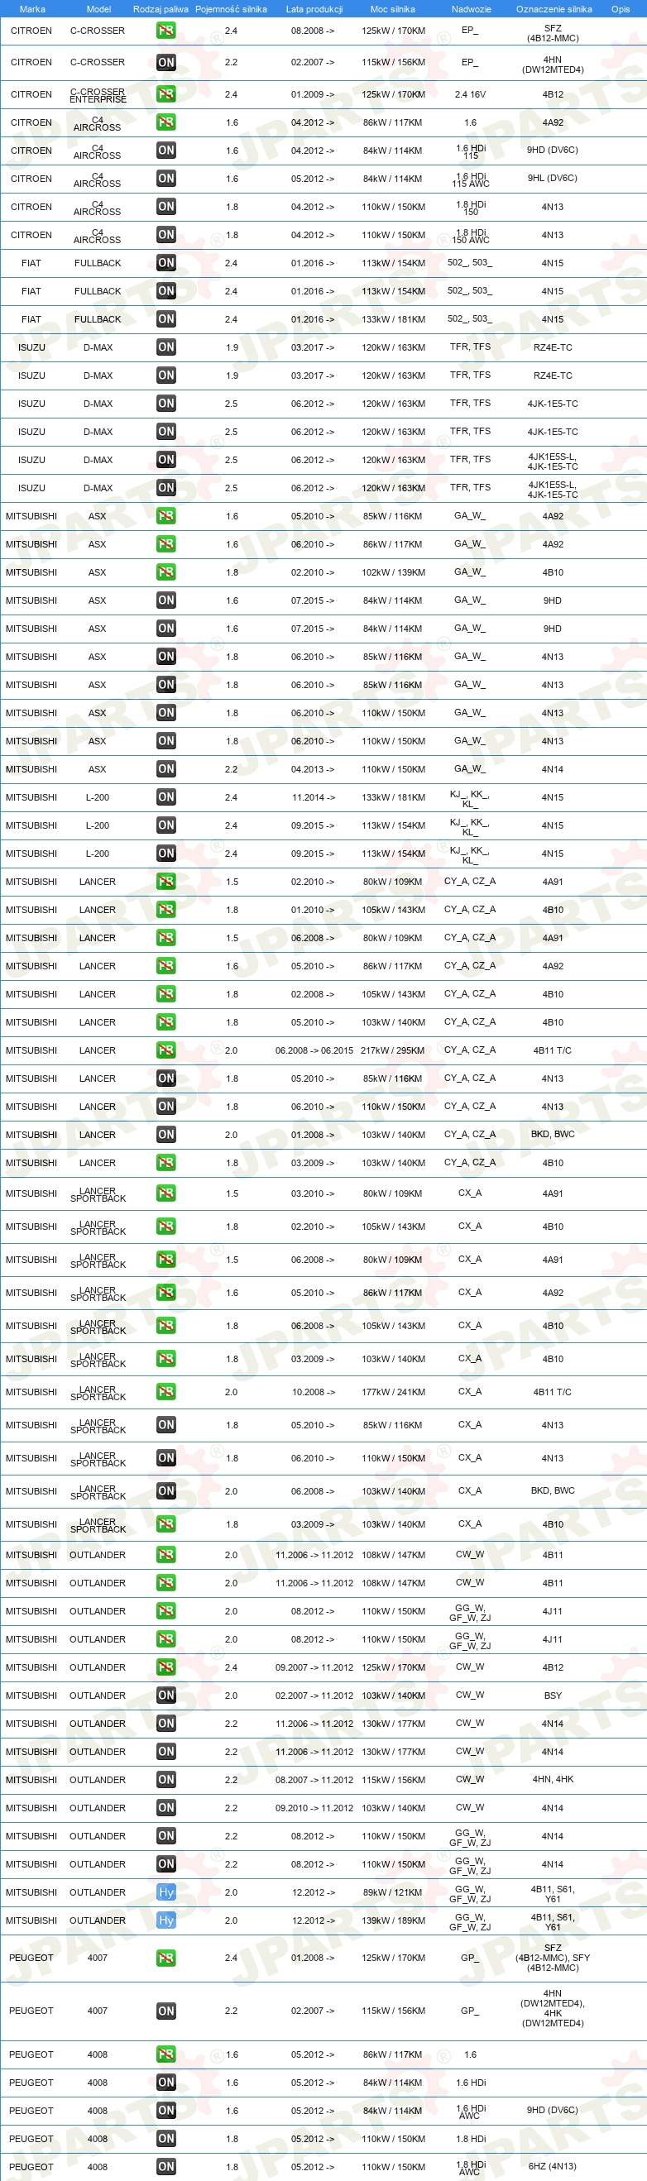The height and width of the screenshot is (2181, 647).
Task: Click the Rodzaj paliwa column header
Action: coord(161,9)
